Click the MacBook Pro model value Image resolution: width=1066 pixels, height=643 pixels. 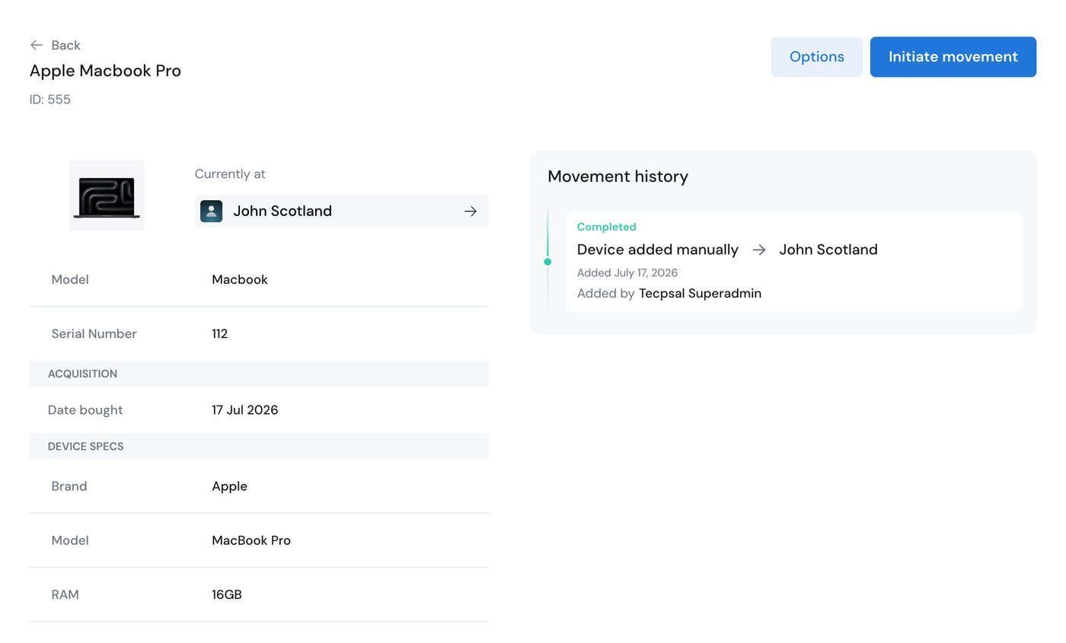(x=251, y=540)
